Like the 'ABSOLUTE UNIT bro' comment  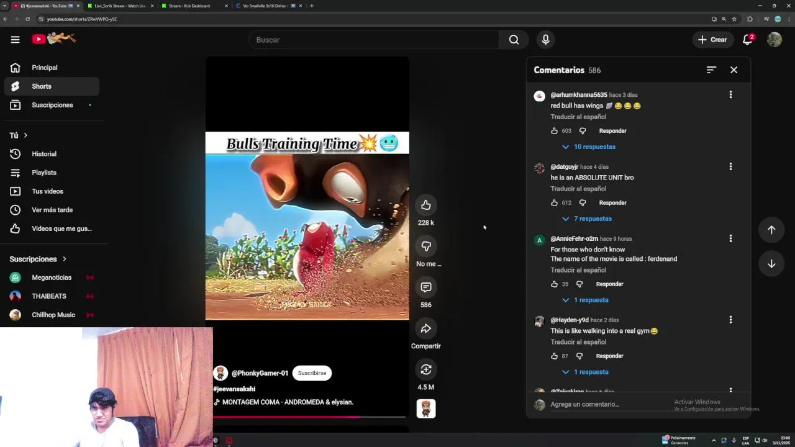coord(554,203)
